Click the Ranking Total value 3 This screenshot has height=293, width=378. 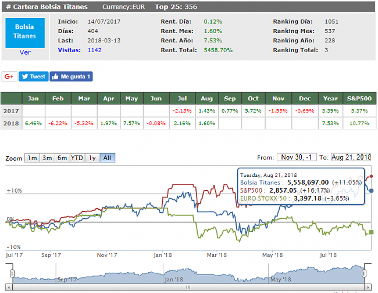pyautogui.click(x=326, y=50)
